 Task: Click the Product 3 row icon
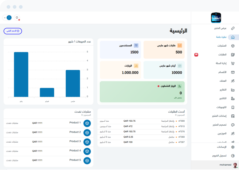87,142
